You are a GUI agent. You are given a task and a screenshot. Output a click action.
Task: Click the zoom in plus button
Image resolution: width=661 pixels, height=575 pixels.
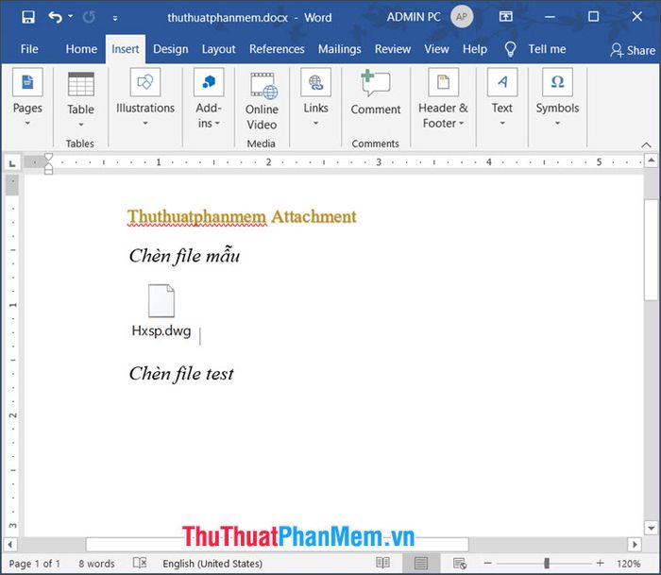[601, 563]
